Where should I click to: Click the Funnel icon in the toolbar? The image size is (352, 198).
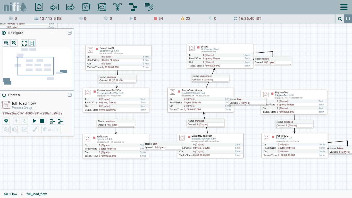(117, 7)
